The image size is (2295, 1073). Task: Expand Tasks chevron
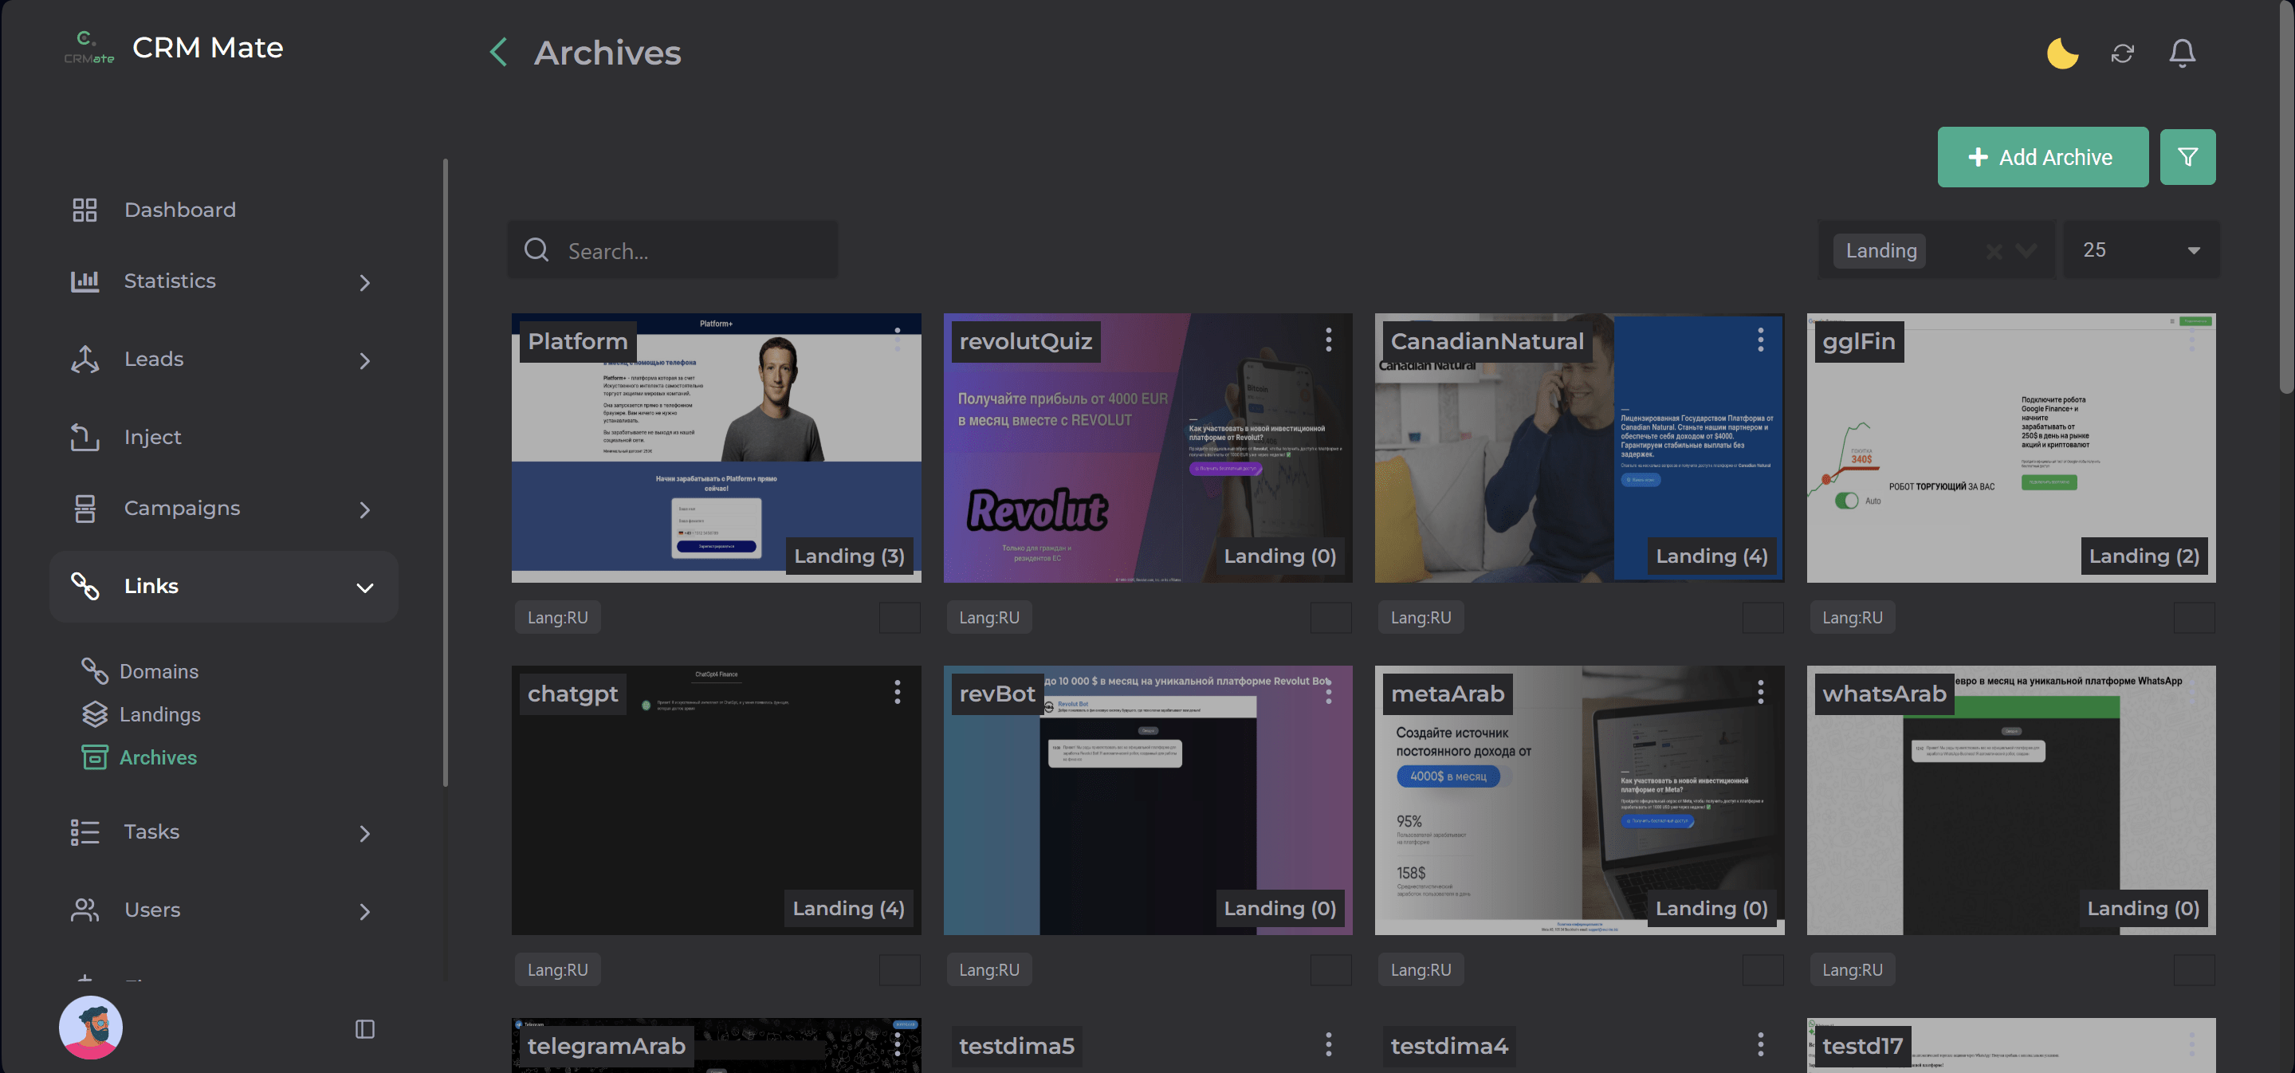coord(364,833)
